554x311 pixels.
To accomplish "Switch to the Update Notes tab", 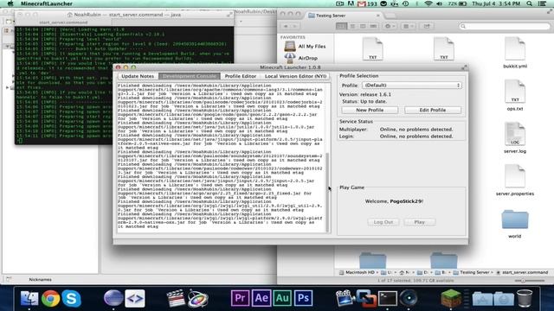I will (138, 76).
